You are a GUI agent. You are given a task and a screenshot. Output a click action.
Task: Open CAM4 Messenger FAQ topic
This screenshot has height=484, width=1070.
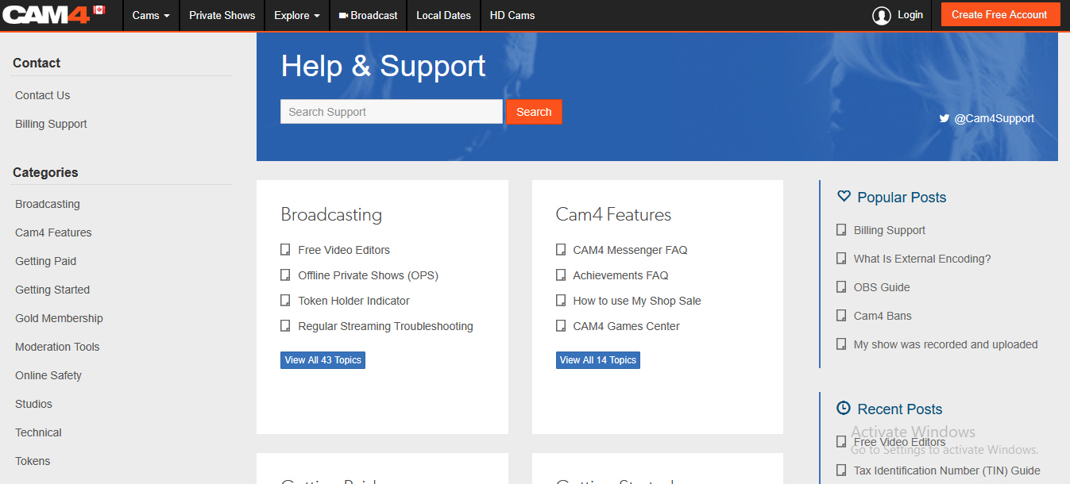point(630,250)
